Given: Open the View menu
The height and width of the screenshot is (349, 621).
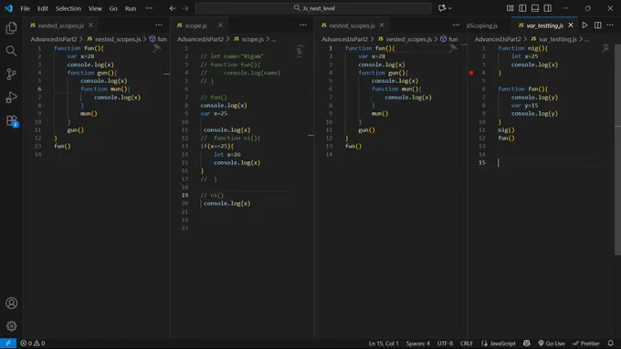Looking at the screenshot, I should click(x=95, y=8).
